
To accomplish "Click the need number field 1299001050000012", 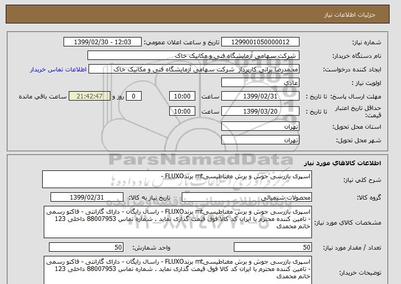I will coord(260,42).
